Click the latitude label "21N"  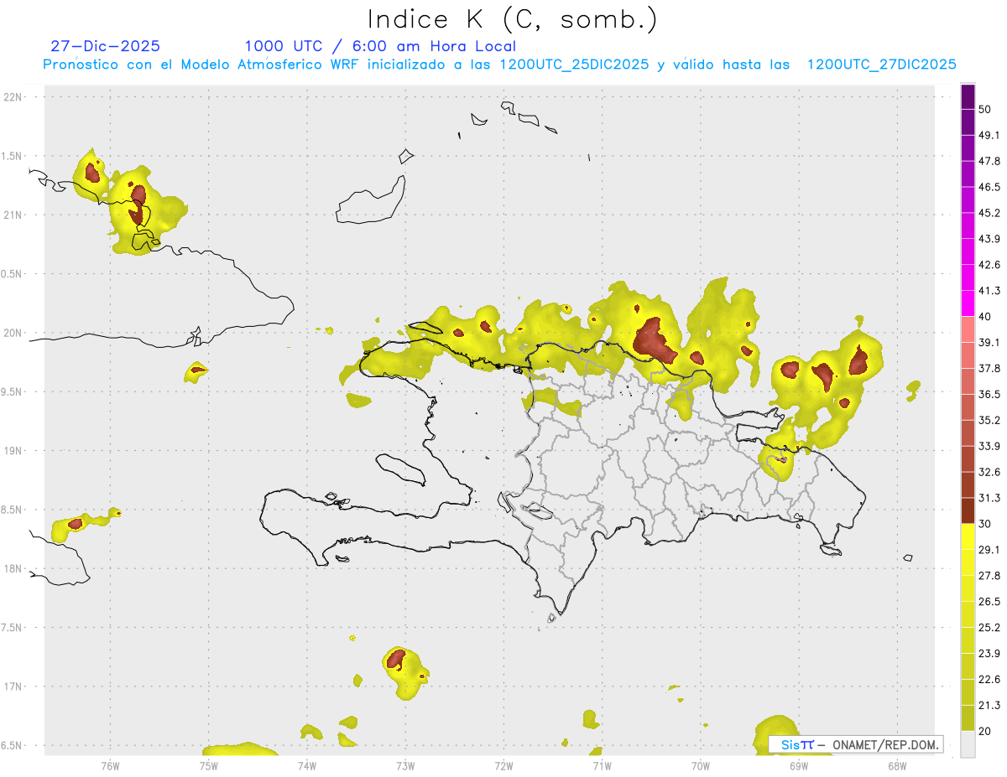pyautogui.click(x=14, y=215)
